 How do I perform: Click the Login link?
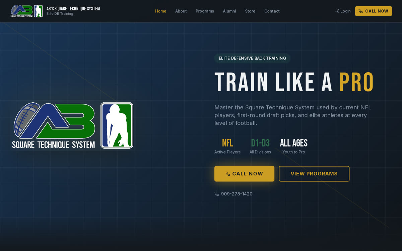[x=343, y=11]
